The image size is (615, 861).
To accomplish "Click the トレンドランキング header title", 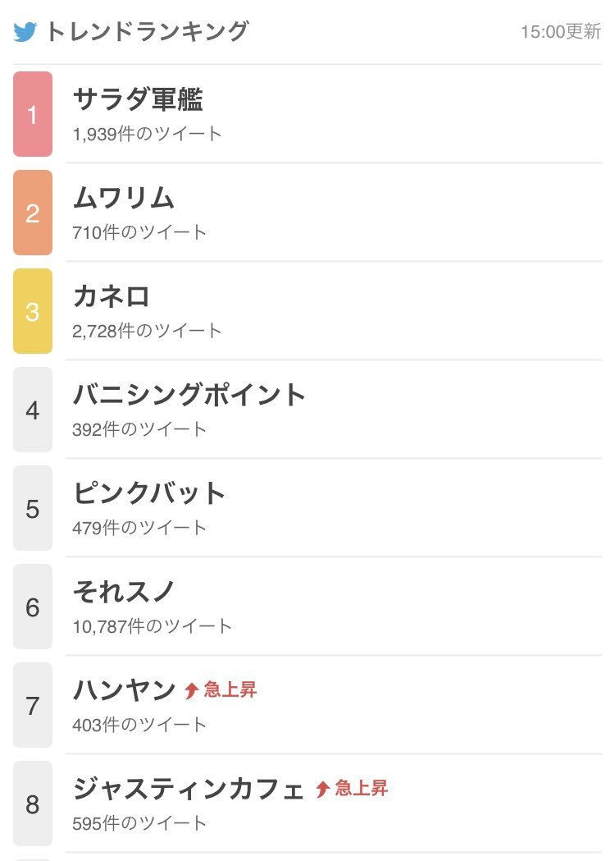I will click(x=147, y=31).
